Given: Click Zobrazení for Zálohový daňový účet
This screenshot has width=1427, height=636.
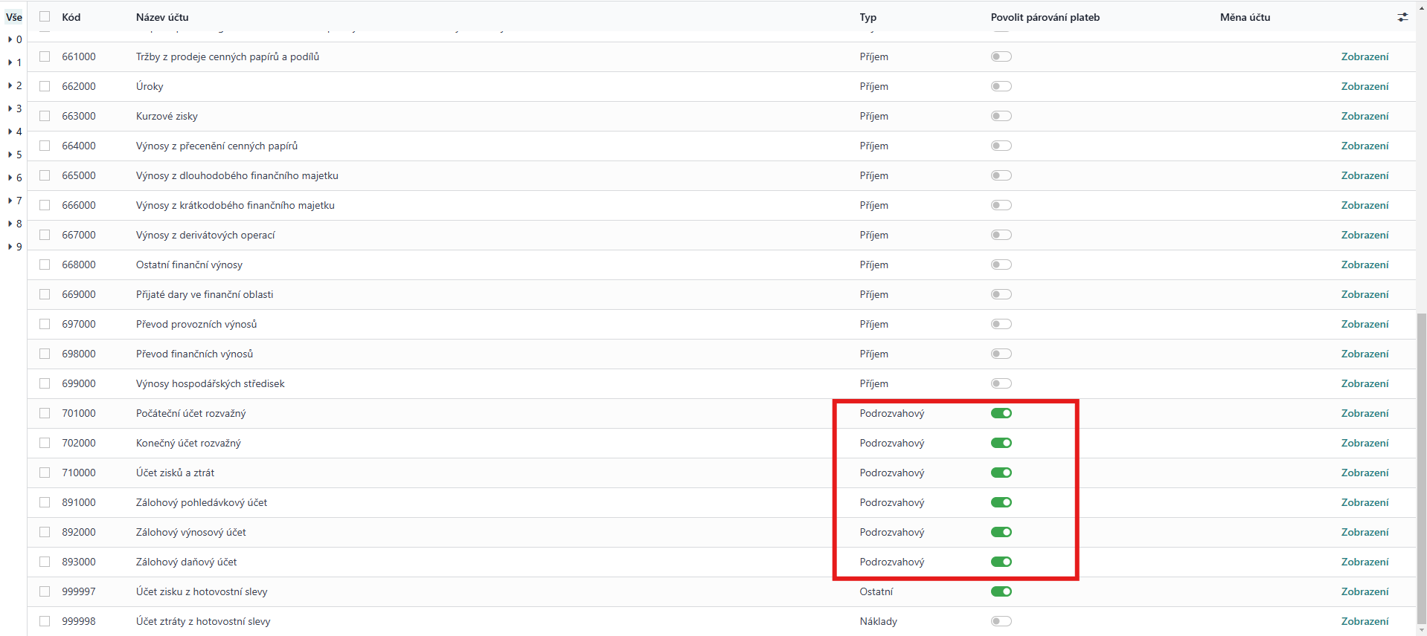Looking at the screenshot, I should 1365,562.
